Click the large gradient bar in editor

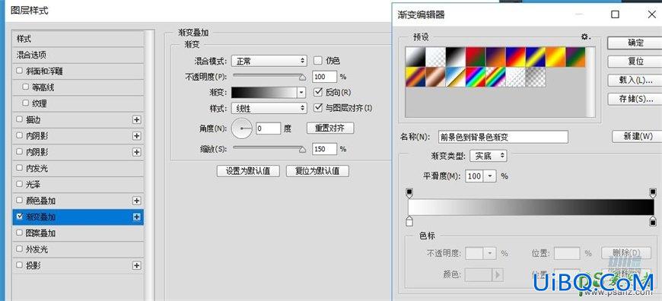(531, 208)
